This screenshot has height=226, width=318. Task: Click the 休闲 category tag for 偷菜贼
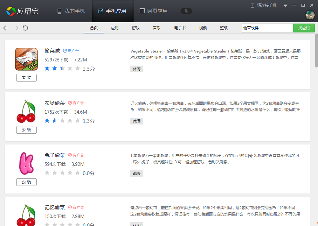point(136,69)
